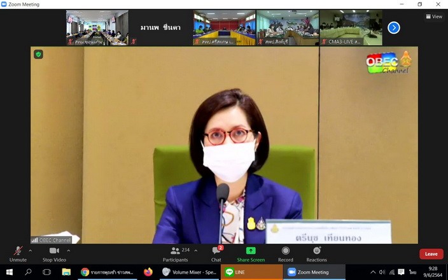Image resolution: width=448 pixels, height=280 pixels.
Task: Open Volume Mixer from the taskbar
Action: (189, 272)
